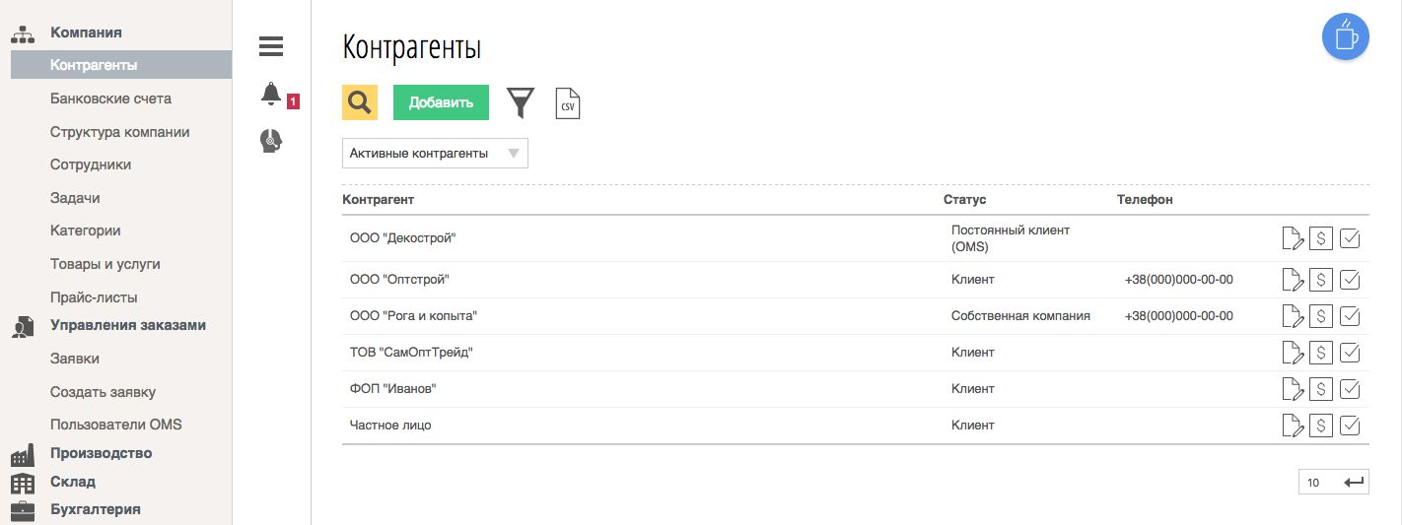The width and height of the screenshot is (1402, 525).
Task: Click the yellow search magnifier icon
Action: pos(360,102)
